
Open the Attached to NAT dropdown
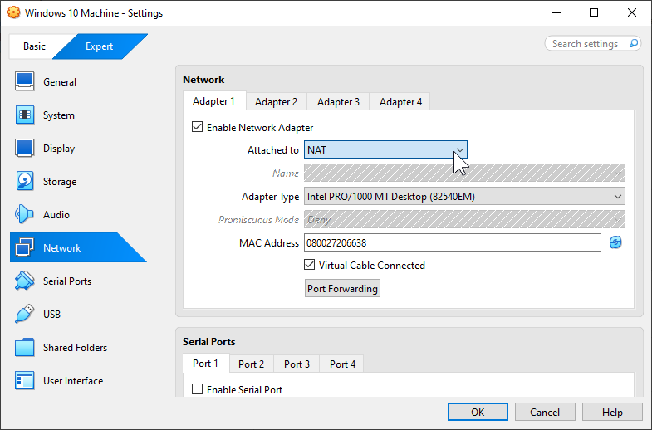pos(385,149)
